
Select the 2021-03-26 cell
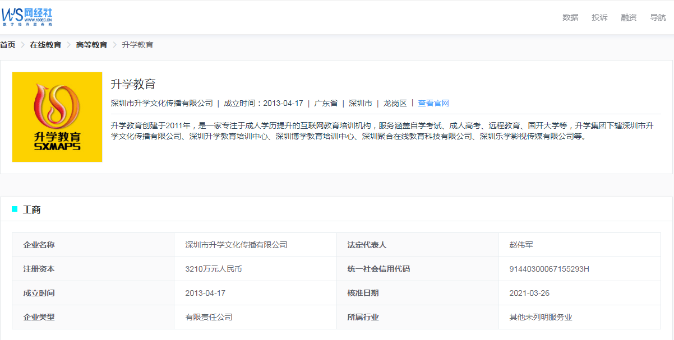[x=579, y=293]
